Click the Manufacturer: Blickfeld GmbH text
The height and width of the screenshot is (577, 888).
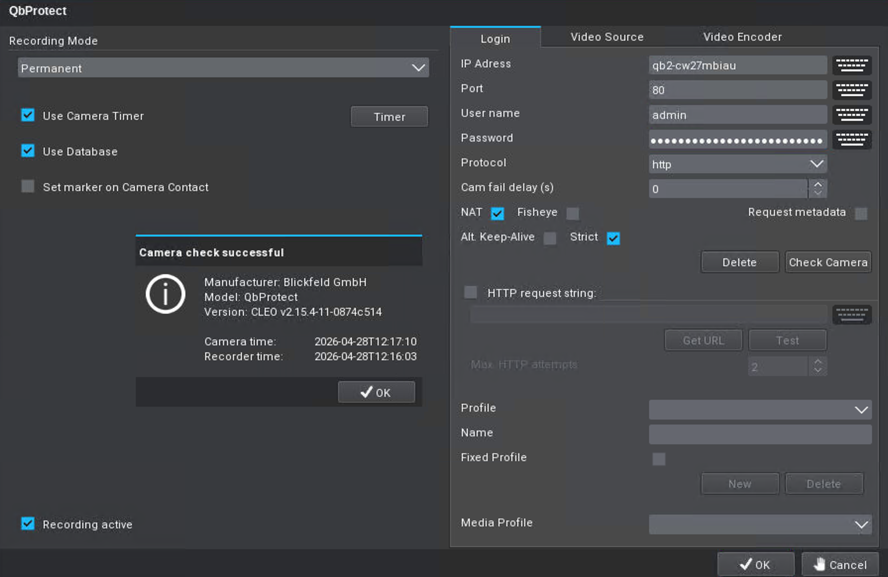(285, 282)
